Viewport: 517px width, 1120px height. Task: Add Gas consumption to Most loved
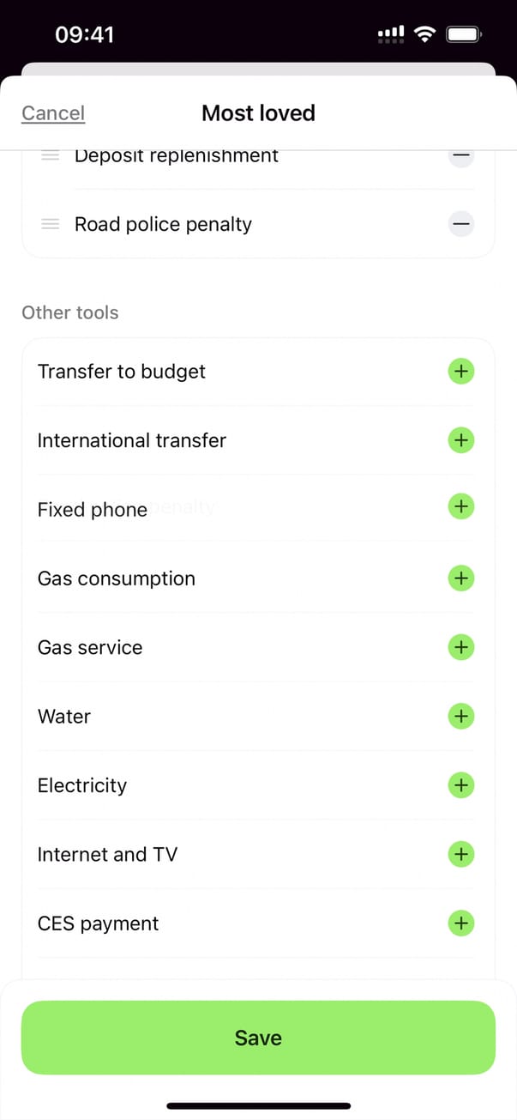[461, 578]
